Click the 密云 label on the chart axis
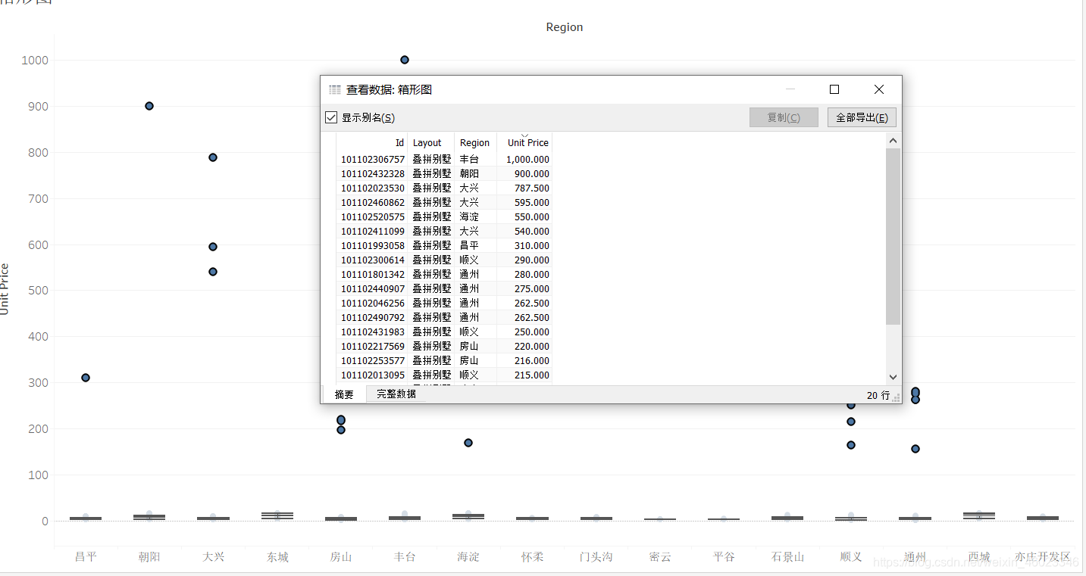 [660, 557]
